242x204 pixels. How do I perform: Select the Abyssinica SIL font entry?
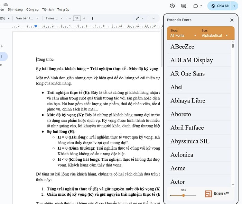[x=189, y=141]
